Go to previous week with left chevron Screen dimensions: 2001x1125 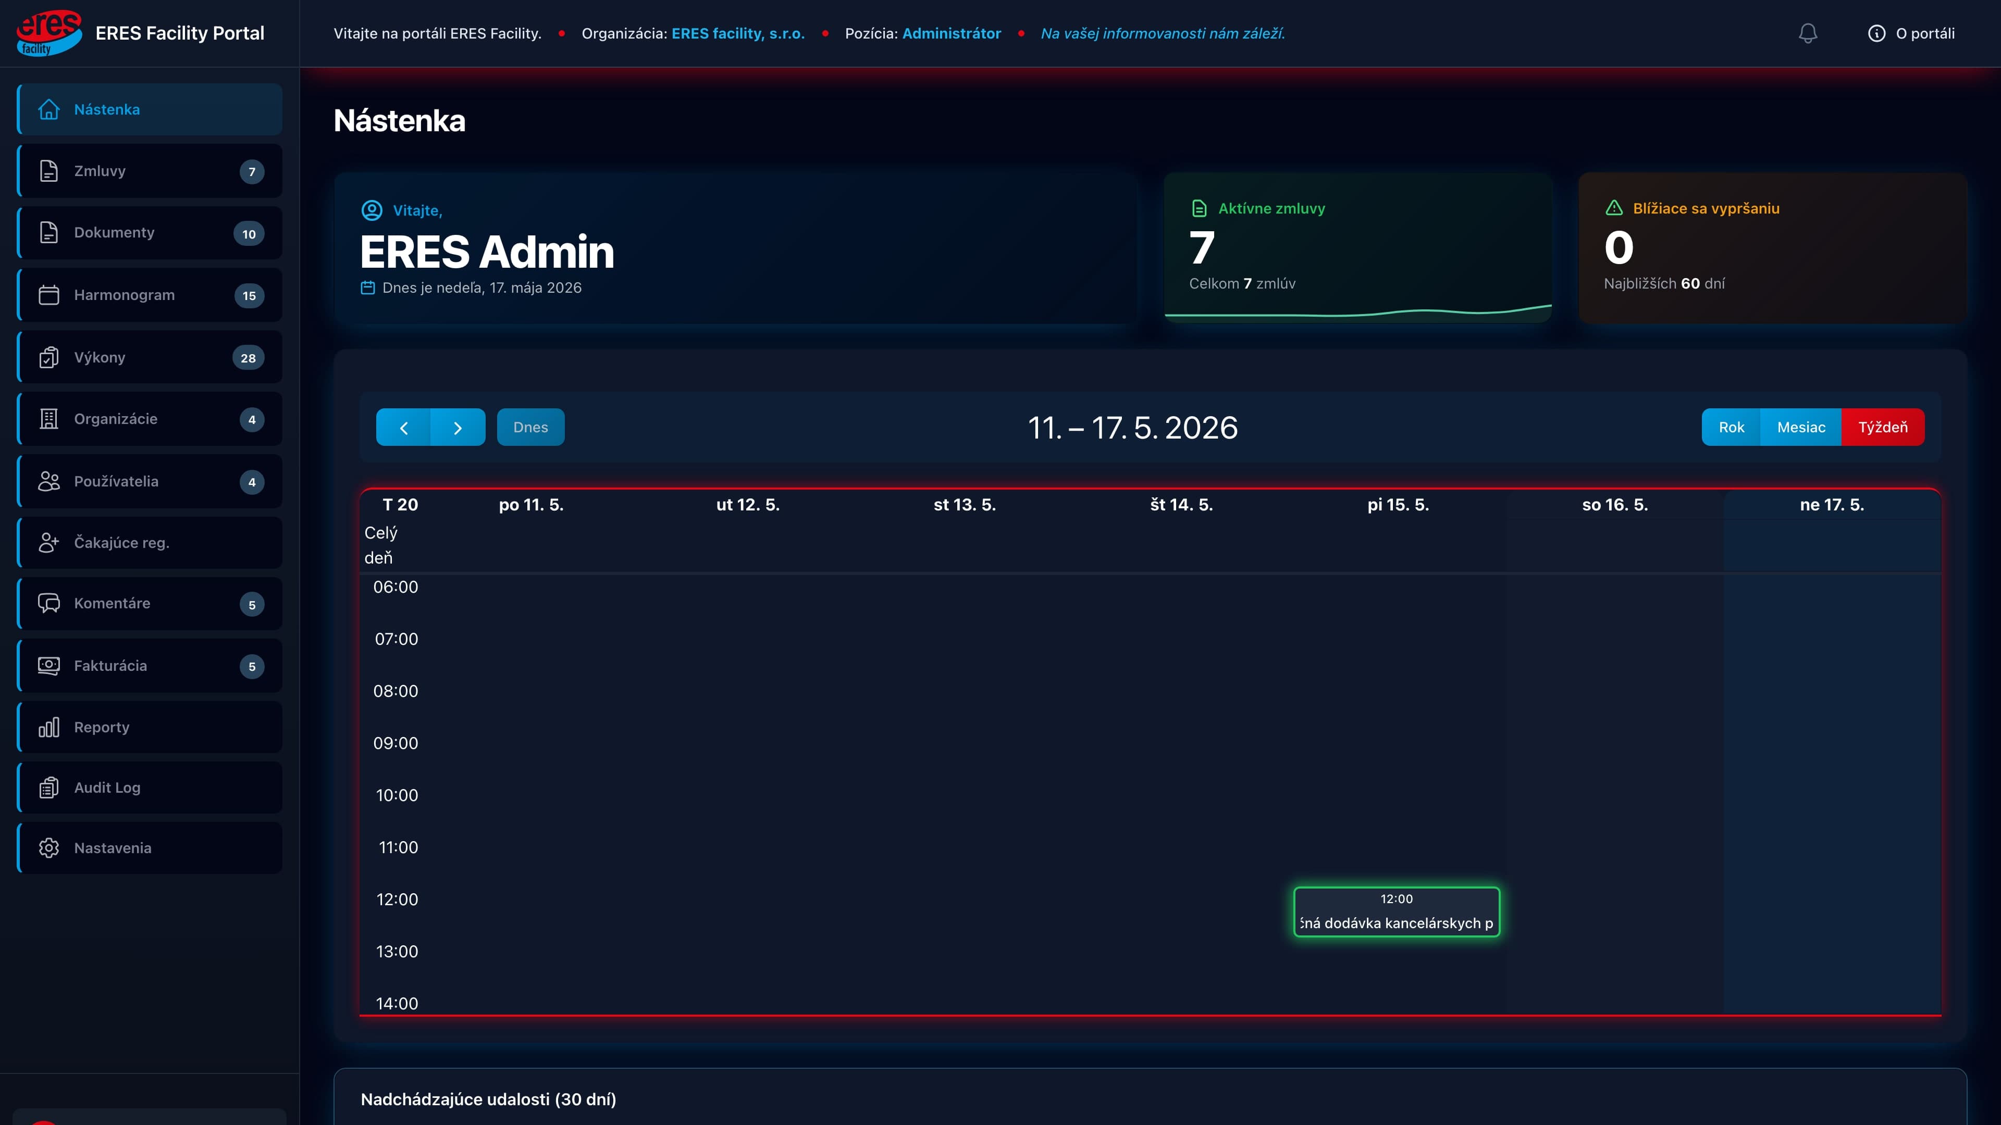pyautogui.click(x=403, y=427)
